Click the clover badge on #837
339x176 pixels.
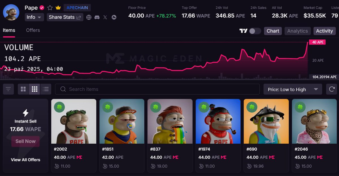(156, 107)
